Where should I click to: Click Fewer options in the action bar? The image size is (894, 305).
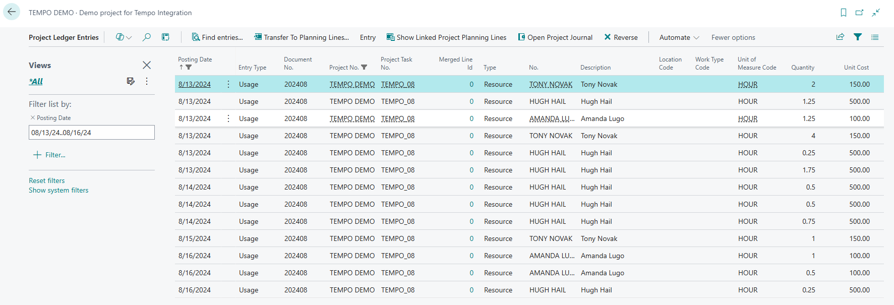733,37
